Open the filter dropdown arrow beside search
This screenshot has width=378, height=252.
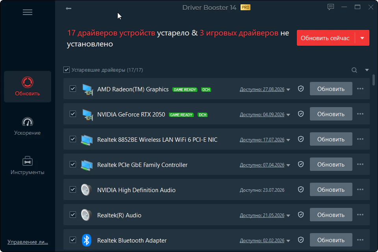point(367,70)
